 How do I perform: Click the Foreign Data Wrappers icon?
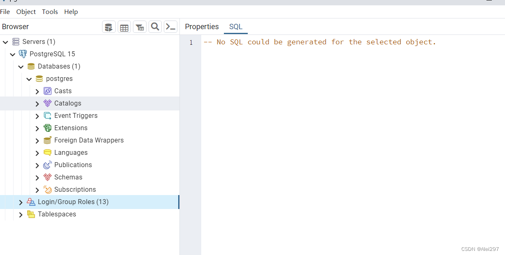(x=48, y=140)
